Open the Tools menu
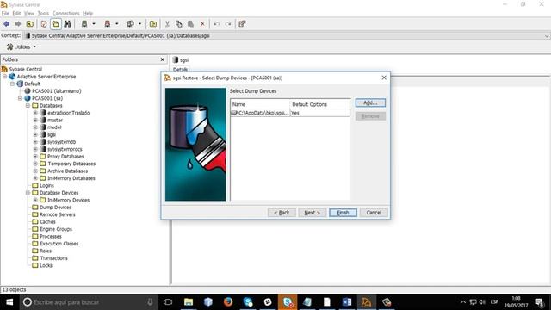 [x=43, y=14]
